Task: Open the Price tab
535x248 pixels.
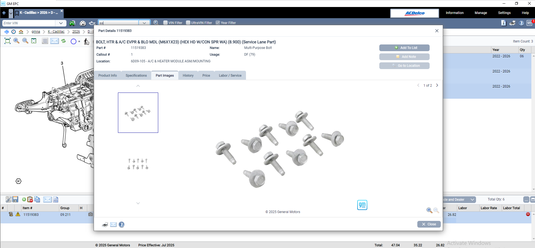Action: [x=206, y=75]
